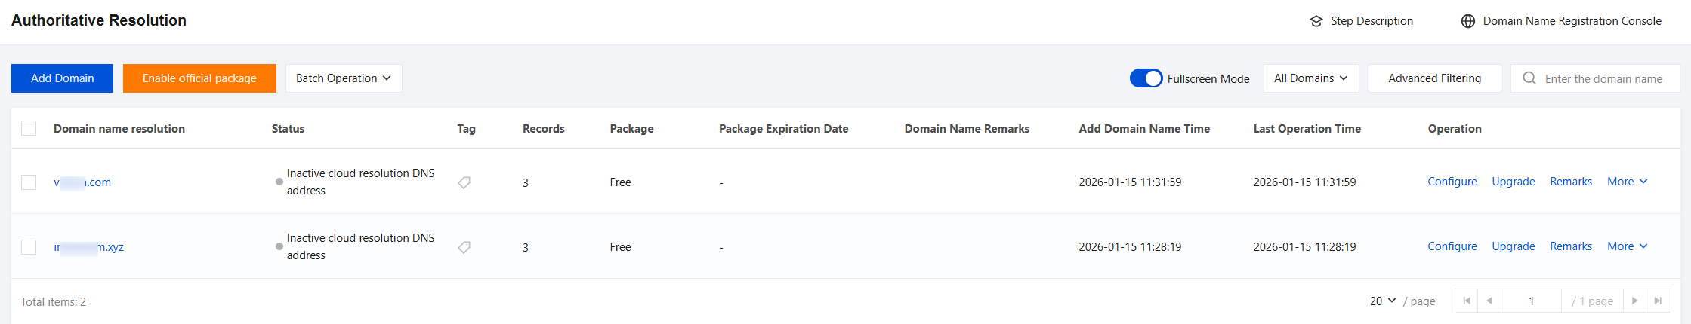This screenshot has height=324, width=1691.
Task: Select the .com domain row checkbox
Action: click(x=29, y=182)
